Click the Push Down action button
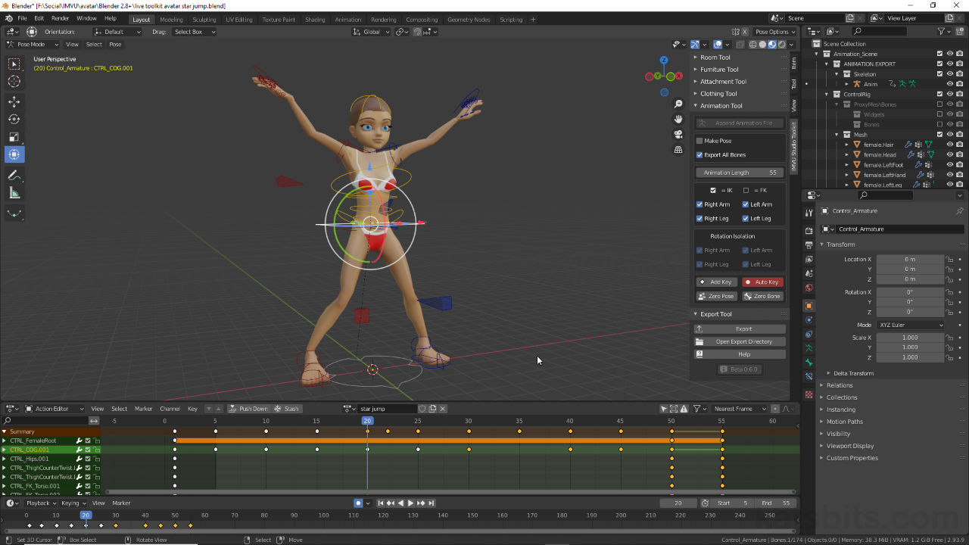The height and width of the screenshot is (545, 969). pos(249,409)
